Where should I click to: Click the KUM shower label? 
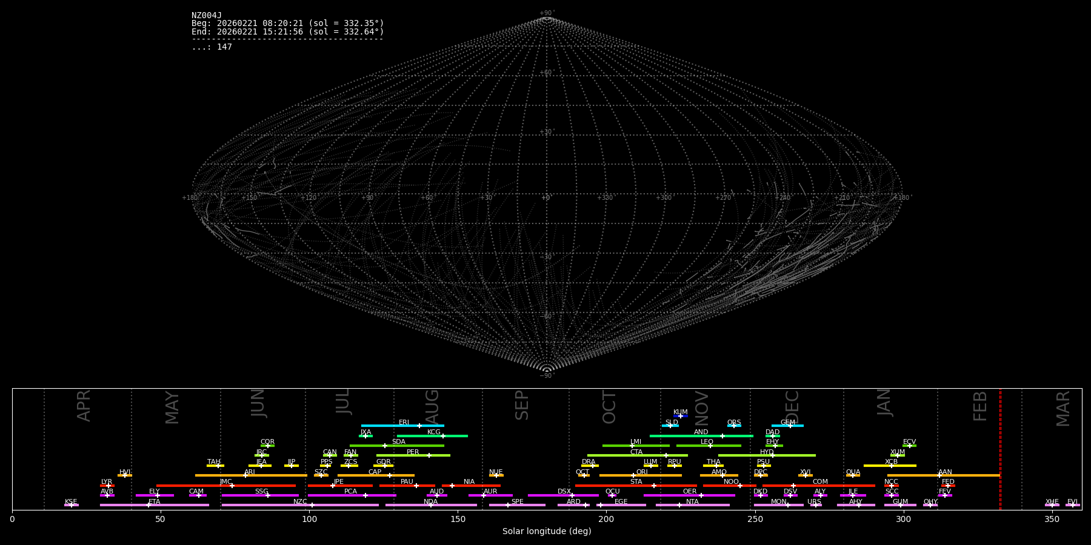pyautogui.click(x=681, y=412)
